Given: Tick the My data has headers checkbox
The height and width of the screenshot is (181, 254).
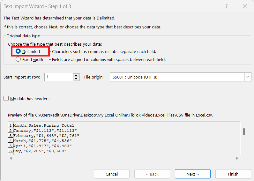Looking at the screenshot, I should coord(6,99).
